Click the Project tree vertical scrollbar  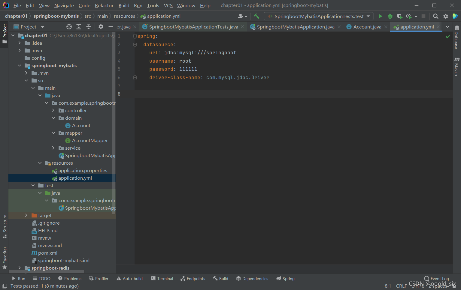click(x=114, y=123)
